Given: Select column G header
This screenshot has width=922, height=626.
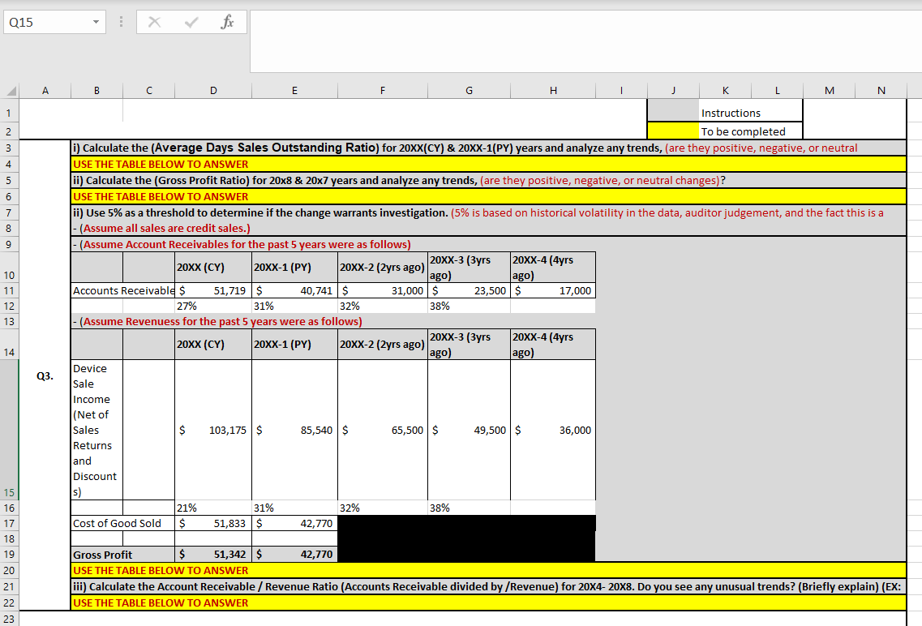Looking at the screenshot, I should 470,91.
